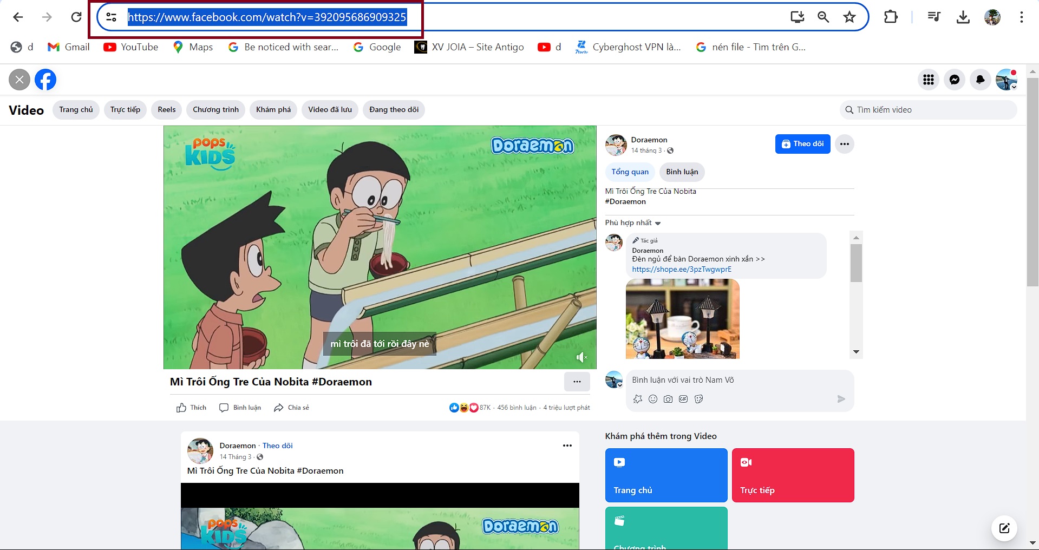Screen dimensions: 1039x550
Task: Select the Chương trình tab
Action: pyautogui.click(x=215, y=109)
